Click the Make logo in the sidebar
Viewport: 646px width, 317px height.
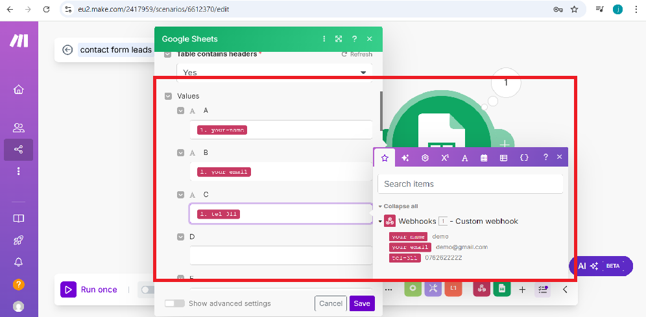coord(19,41)
